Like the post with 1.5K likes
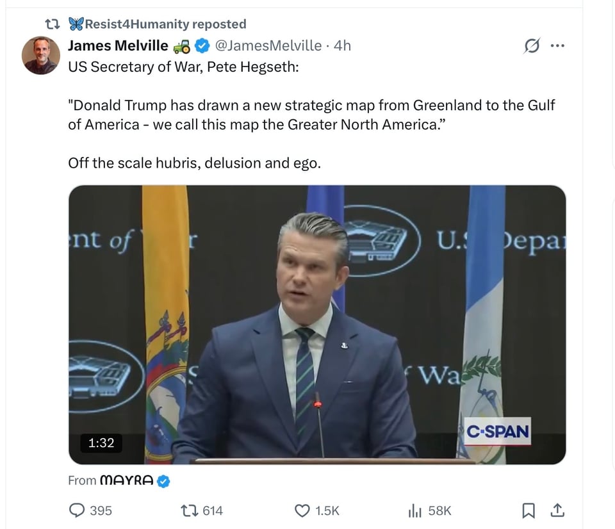This screenshot has width=615, height=529. pos(302,510)
